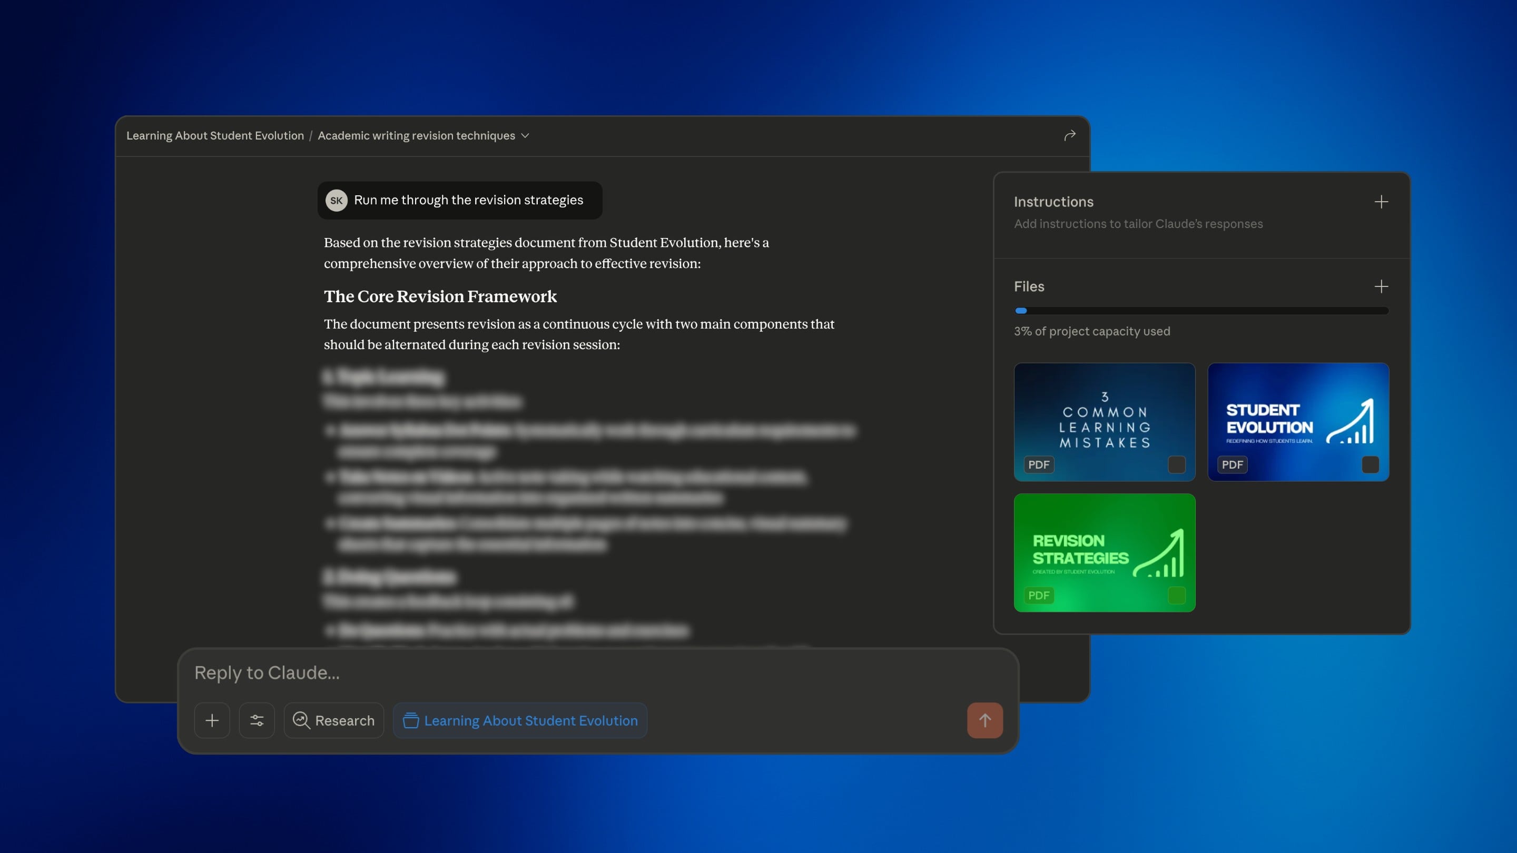Open Learning About Student Evolution project chip
This screenshot has height=853, width=1517.
pos(530,720)
